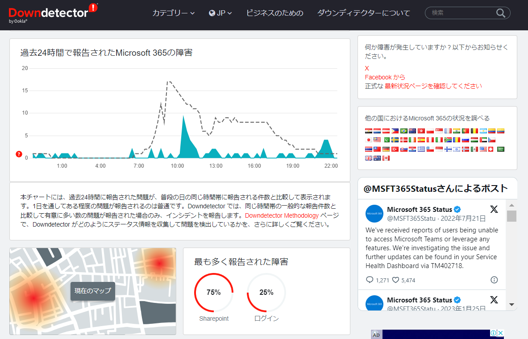Select the ログイン 25% indicator

pyautogui.click(x=266, y=298)
